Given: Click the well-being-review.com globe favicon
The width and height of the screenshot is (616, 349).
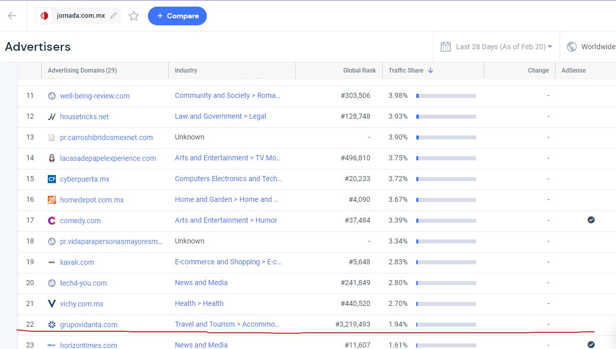Looking at the screenshot, I should (x=51, y=96).
